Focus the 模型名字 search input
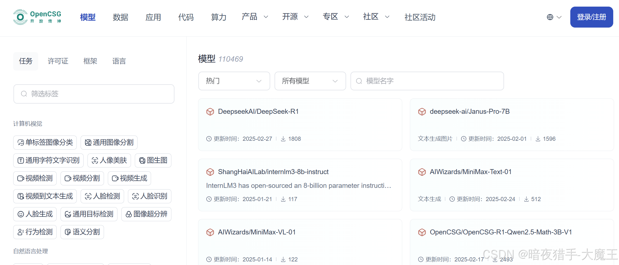This screenshot has height=265, width=619. (427, 81)
